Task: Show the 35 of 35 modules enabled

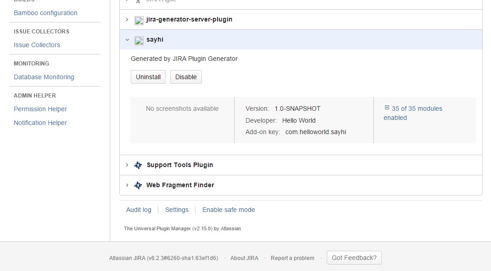Action: click(x=417, y=108)
